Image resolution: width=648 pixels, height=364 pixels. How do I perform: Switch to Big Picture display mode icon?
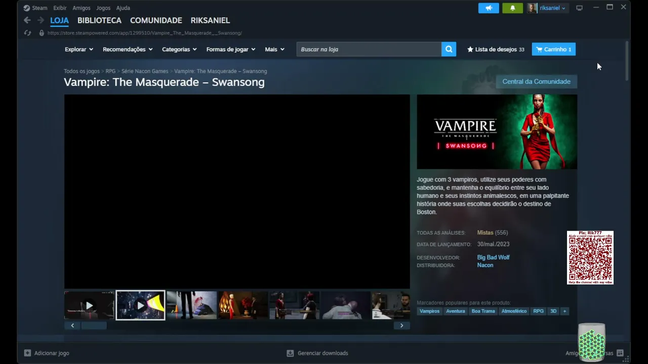point(580,8)
